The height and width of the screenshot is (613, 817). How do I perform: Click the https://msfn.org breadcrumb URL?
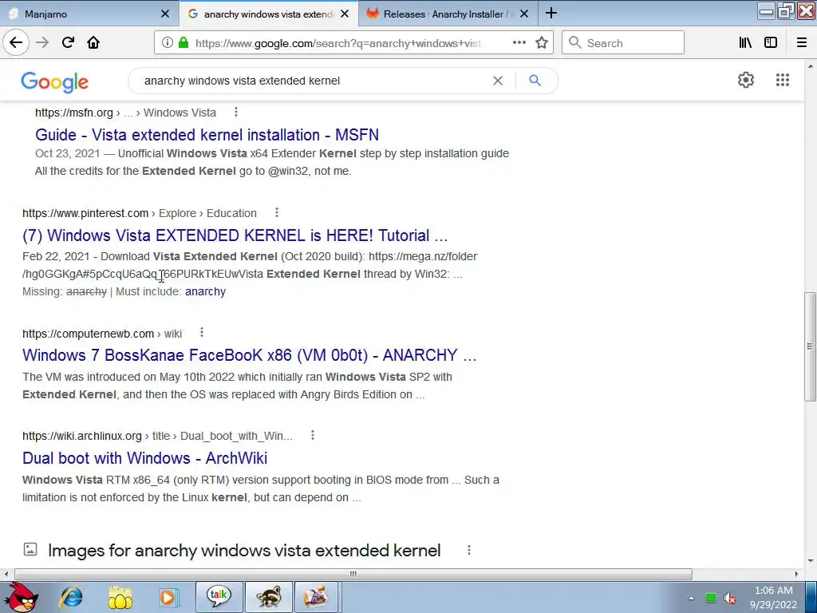74,113
